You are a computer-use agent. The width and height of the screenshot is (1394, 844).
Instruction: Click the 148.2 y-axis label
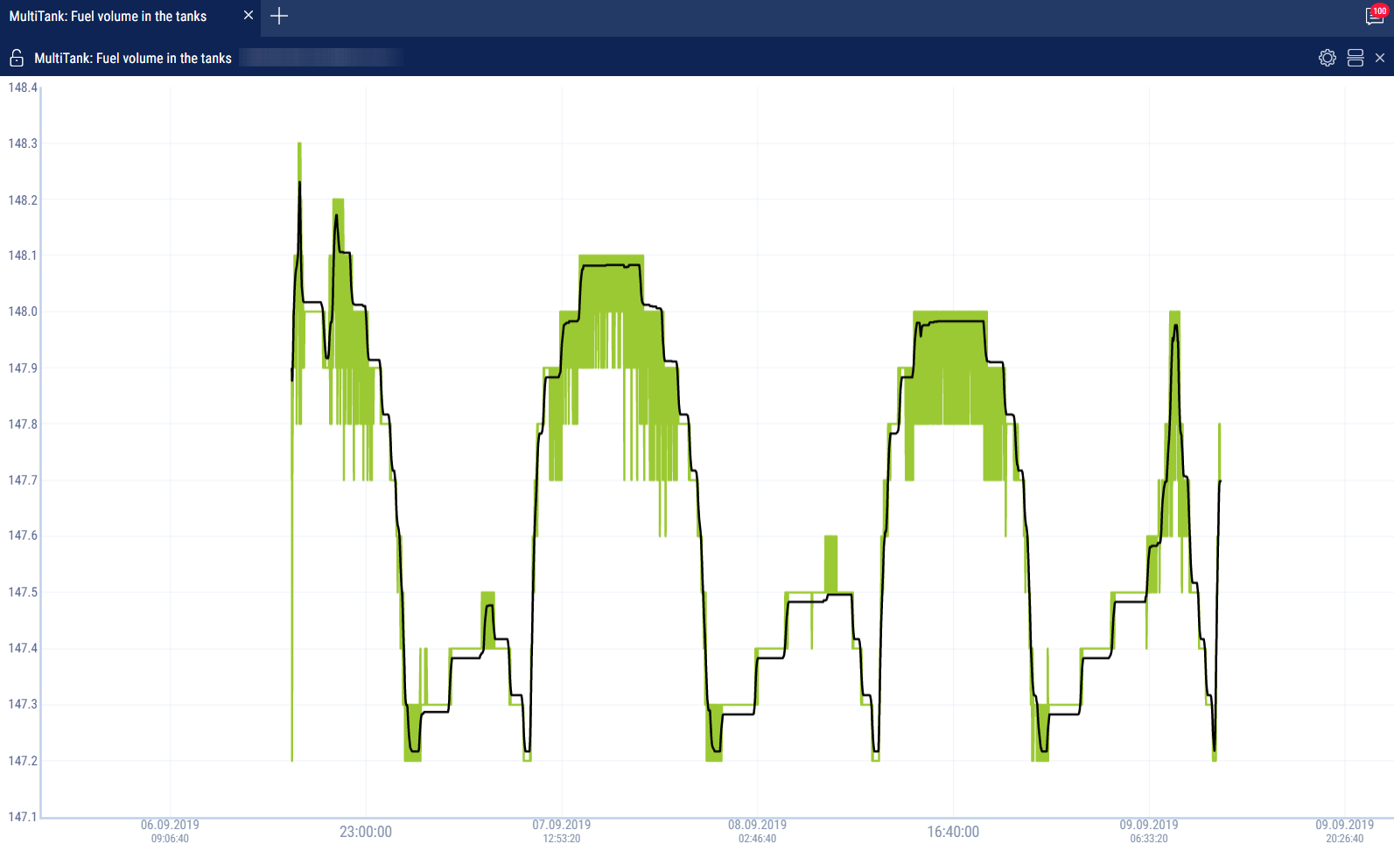coord(23,200)
